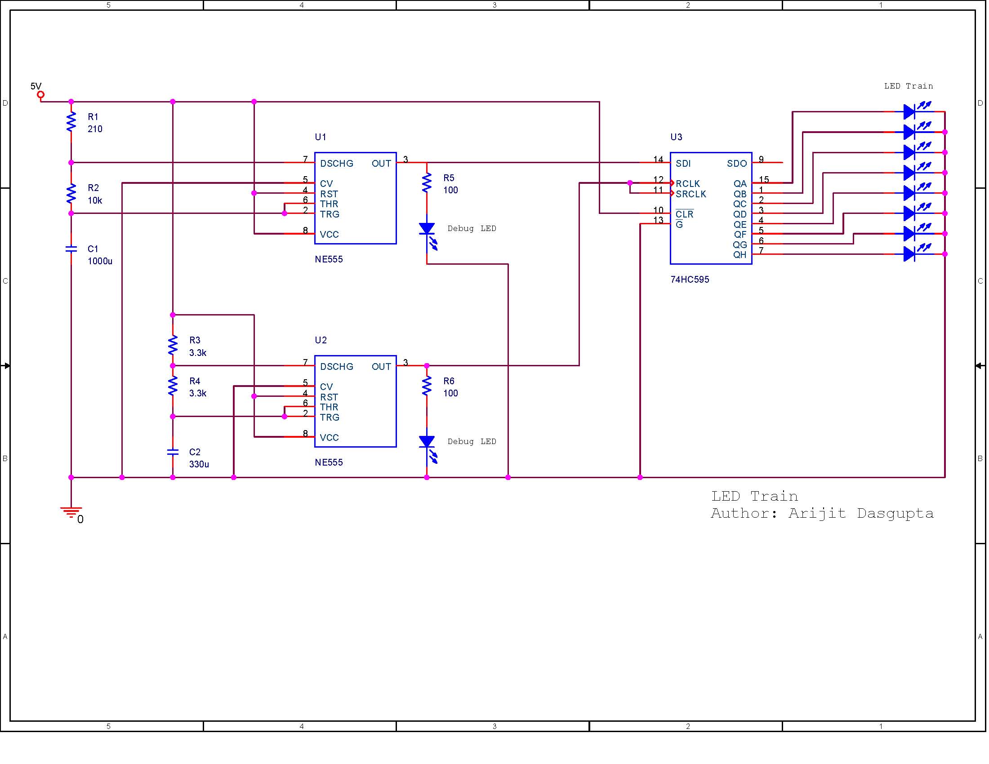Select the LED wired to QC output
The height and width of the screenshot is (764, 989).
click(918, 151)
